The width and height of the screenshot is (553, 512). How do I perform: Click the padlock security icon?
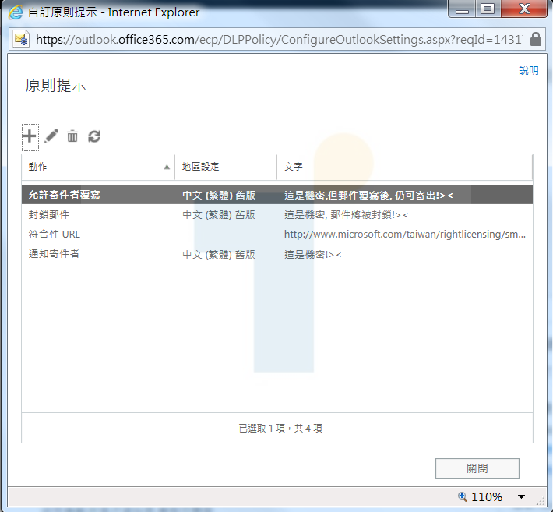coord(536,39)
